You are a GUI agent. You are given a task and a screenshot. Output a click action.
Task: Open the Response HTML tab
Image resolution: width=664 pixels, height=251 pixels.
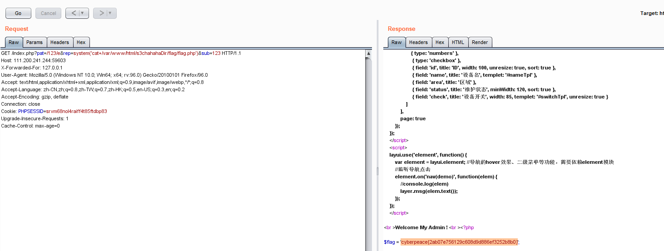(458, 42)
